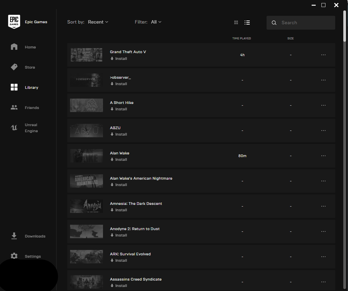The width and height of the screenshot is (348, 291).
Task: Open the Friends section
Action: [32, 108]
